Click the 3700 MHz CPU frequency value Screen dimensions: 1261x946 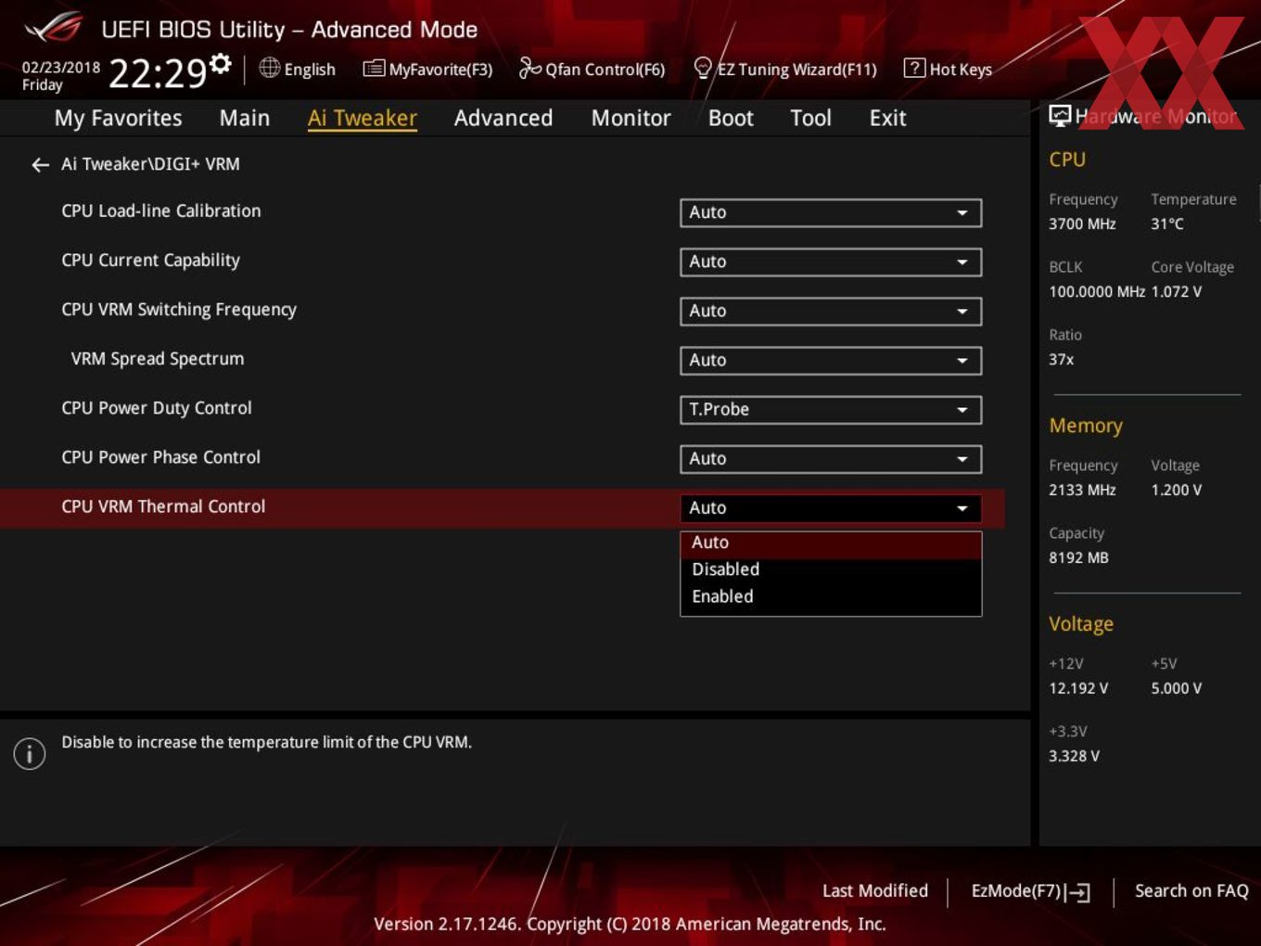1082,224
